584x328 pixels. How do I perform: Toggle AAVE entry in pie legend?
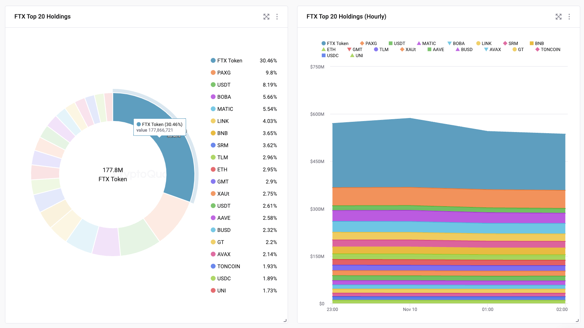pyautogui.click(x=221, y=218)
